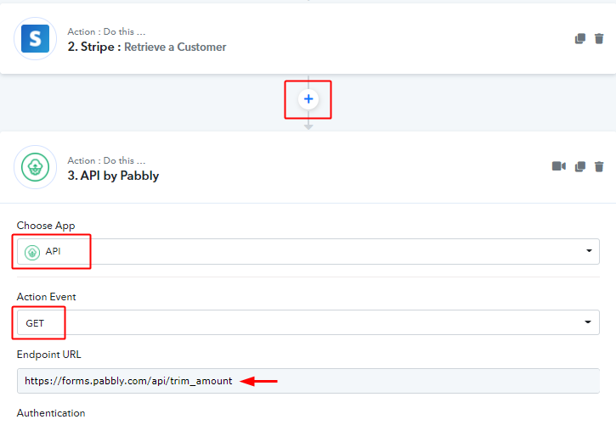The width and height of the screenshot is (616, 425).
Task: Add a step using the plus button
Action: (308, 98)
